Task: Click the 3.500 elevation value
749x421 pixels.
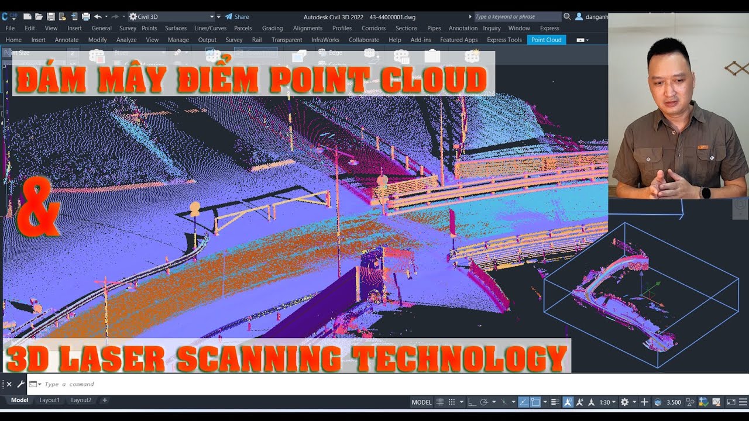Action: (x=674, y=402)
